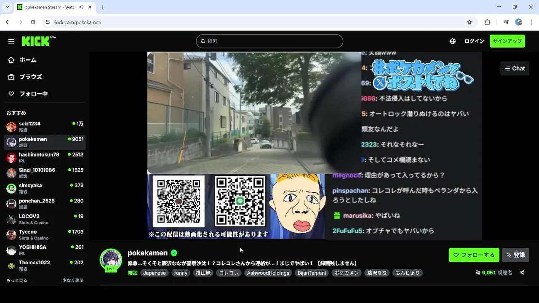Select the もんじょり tag

[x=407, y=273]
